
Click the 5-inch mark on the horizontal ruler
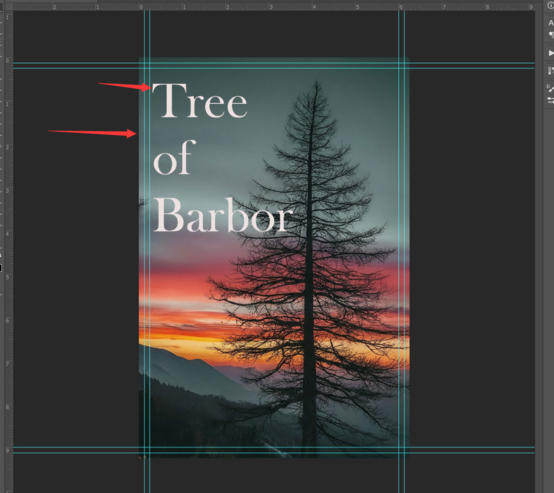pyautogui.click(x=357, y=7)
